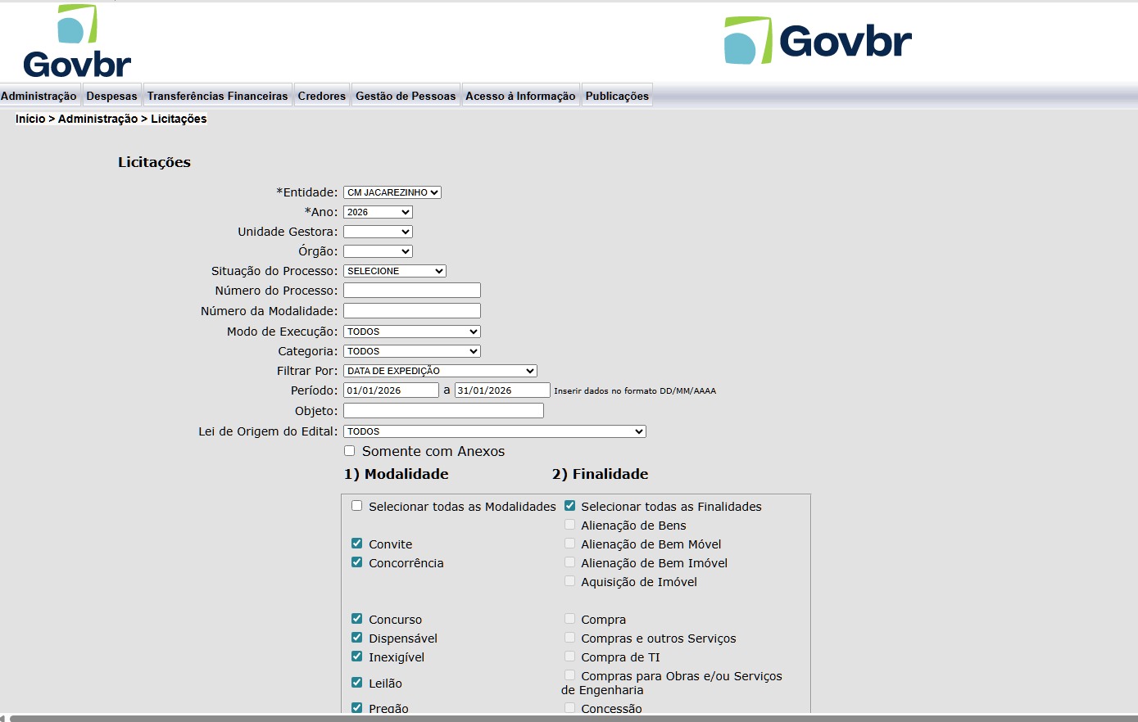Check Selecionar todas as Modalidades
Screen dimensions: 1138x722
point(356,506)
